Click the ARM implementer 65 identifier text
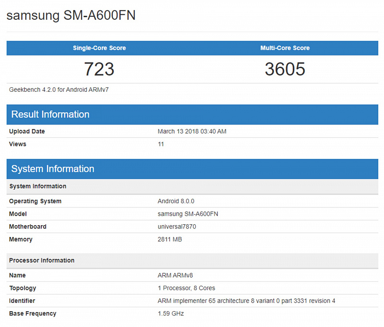Screen dimensions: 384x327 pos(246,301)
